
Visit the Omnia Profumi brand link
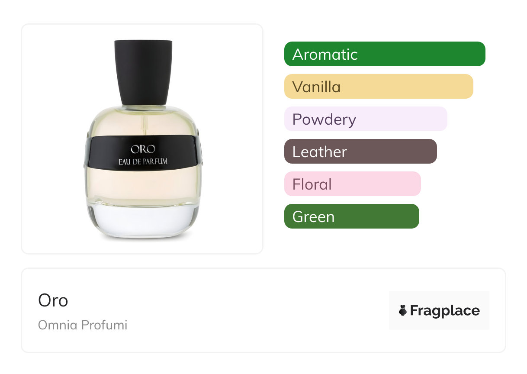[x=83, y=325]
